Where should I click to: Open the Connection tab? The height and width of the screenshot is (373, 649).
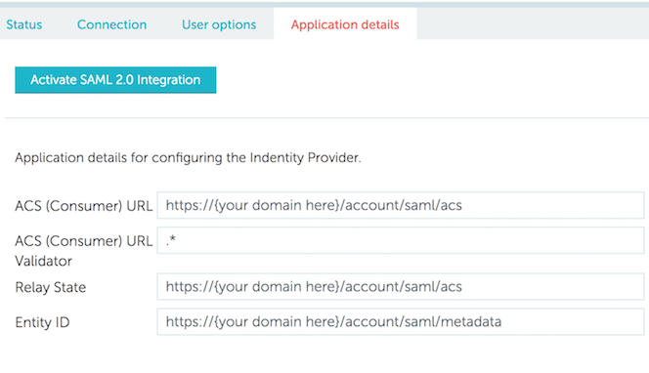111,24
